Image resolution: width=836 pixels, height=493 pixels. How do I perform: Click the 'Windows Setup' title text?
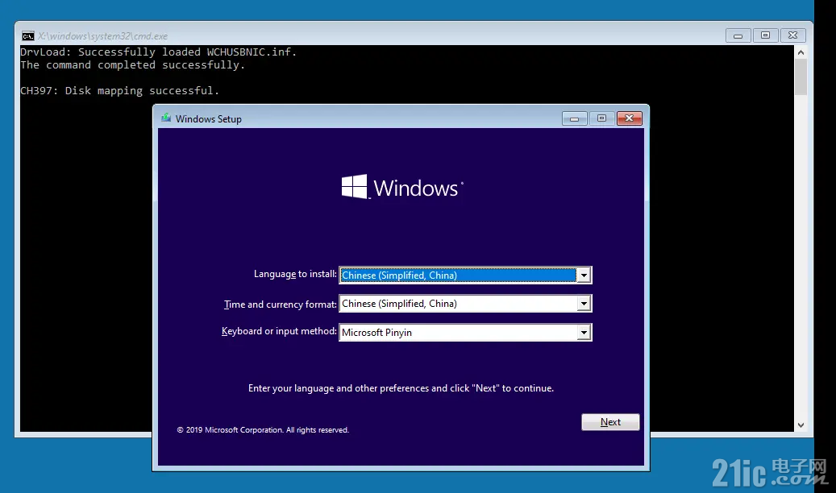(x=209, y=119)
